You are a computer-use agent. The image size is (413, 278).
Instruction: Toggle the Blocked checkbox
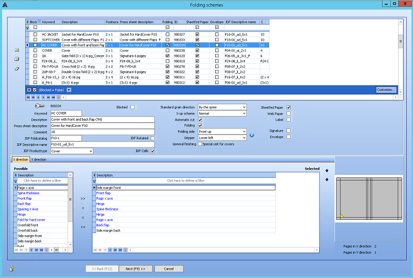coord(133,107)
